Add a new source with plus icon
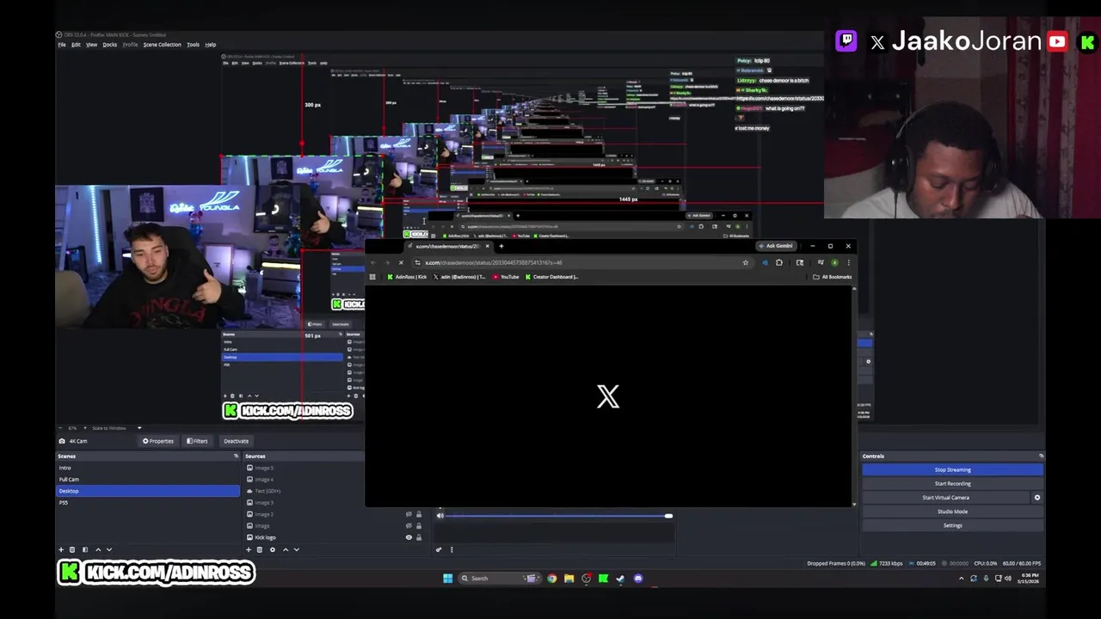 coord(249,549)
